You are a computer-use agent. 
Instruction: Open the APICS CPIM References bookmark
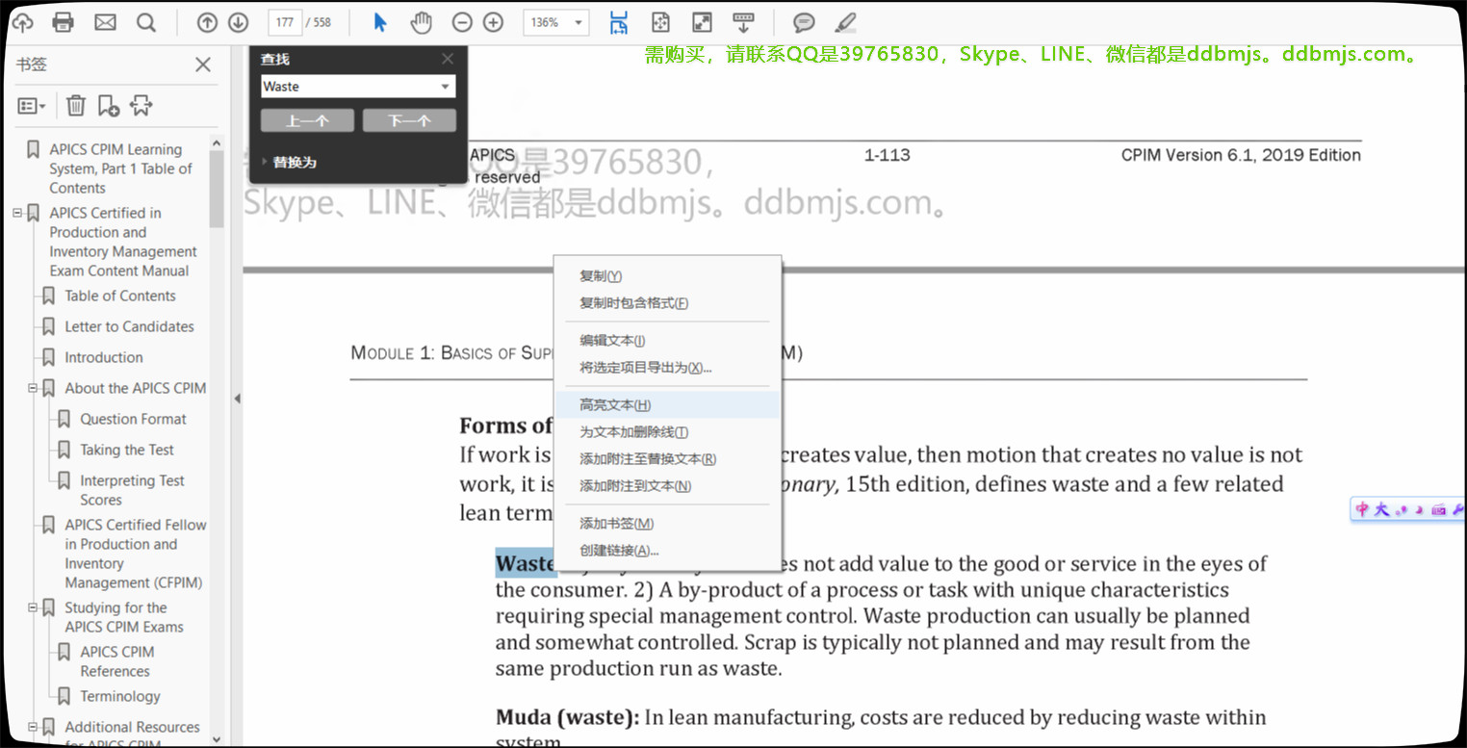pyautogui.click(x=117, y=661)
